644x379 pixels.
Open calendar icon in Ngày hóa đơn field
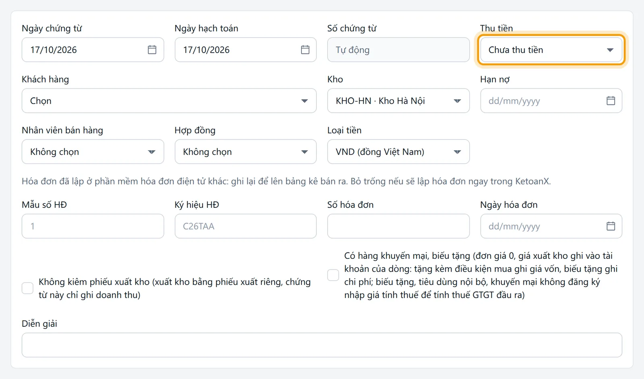coord(611,226)
